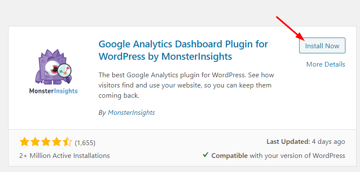Click the third rating star
This screenshot has height=172, width=360.
point(46,142)
